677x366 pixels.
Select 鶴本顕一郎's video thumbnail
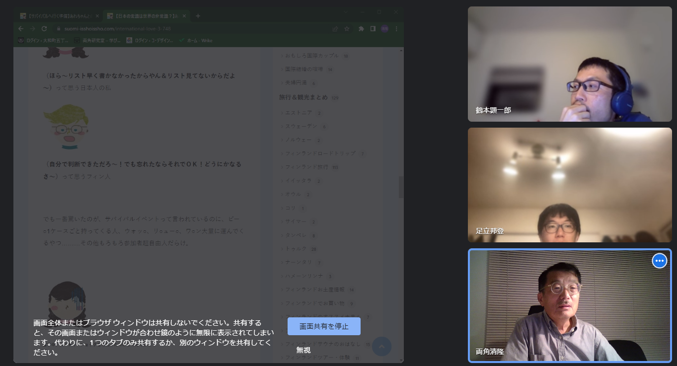[x=570, y=64]
